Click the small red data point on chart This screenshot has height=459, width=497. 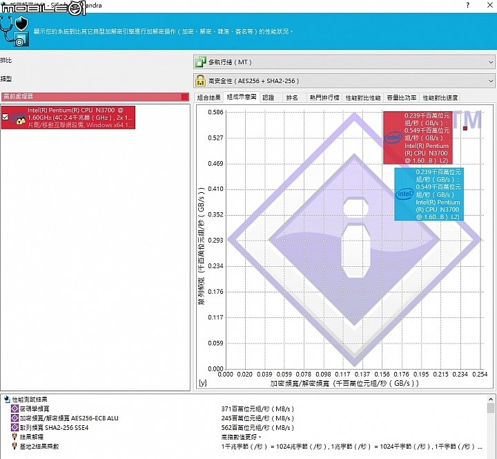465,129
